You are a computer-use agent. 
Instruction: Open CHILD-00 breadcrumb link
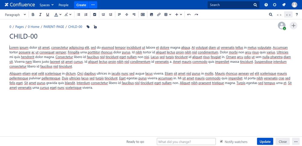[75, 27]
